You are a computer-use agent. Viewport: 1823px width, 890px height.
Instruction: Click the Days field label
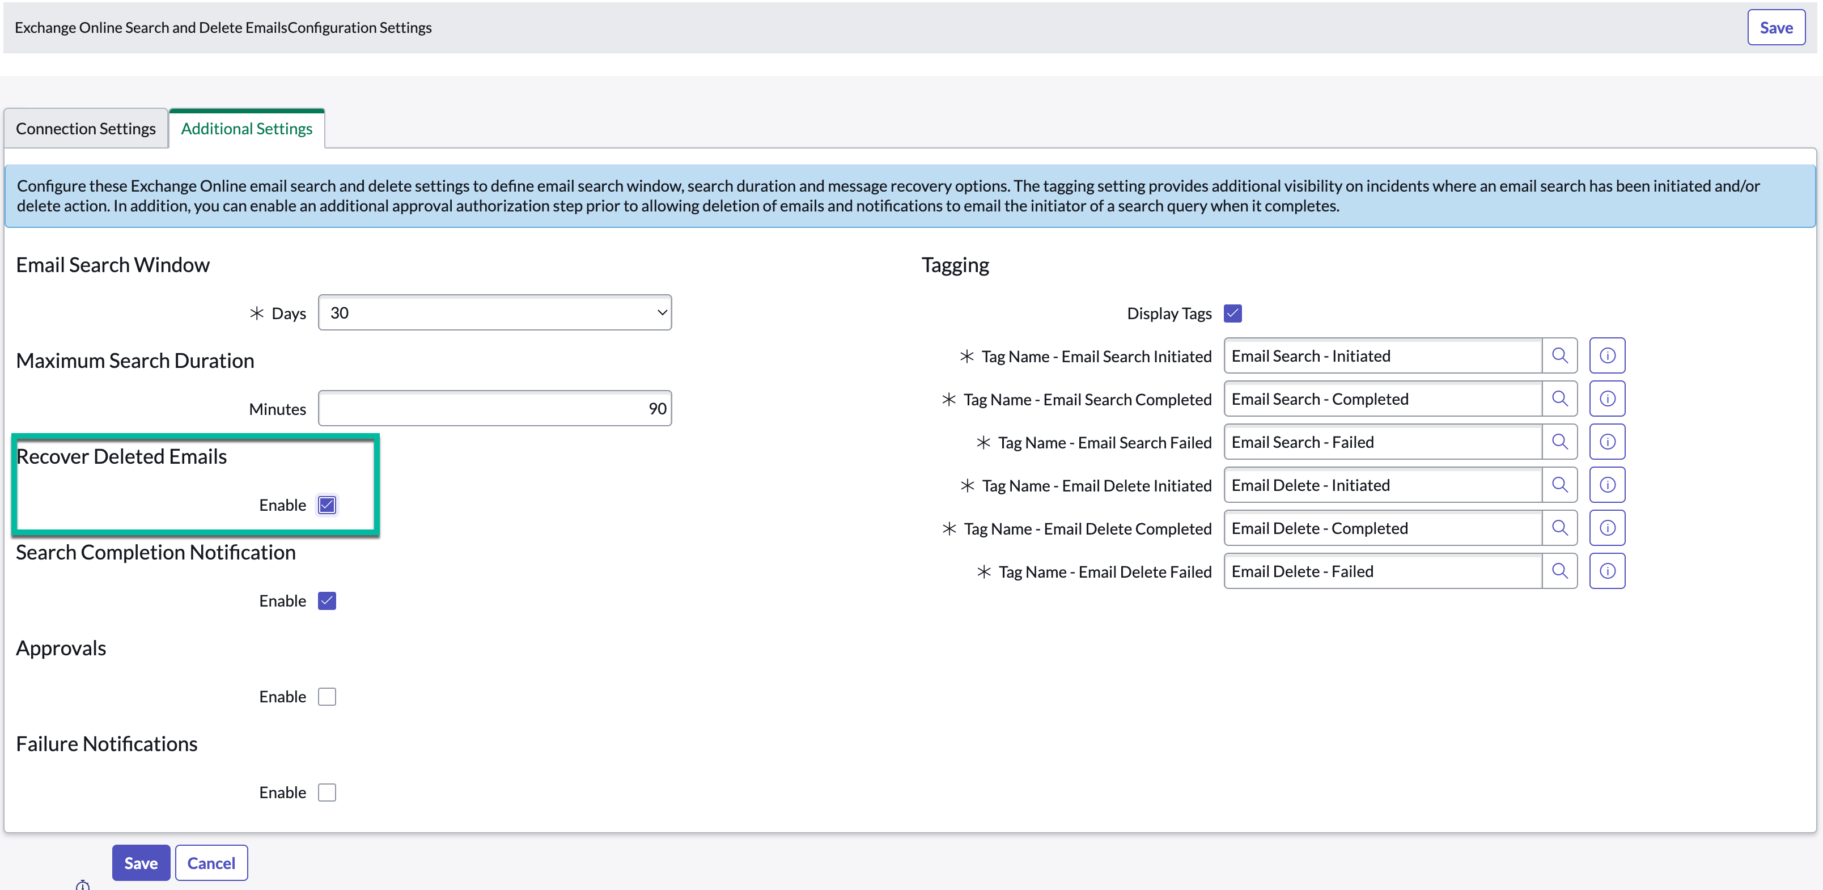point(289,313)
